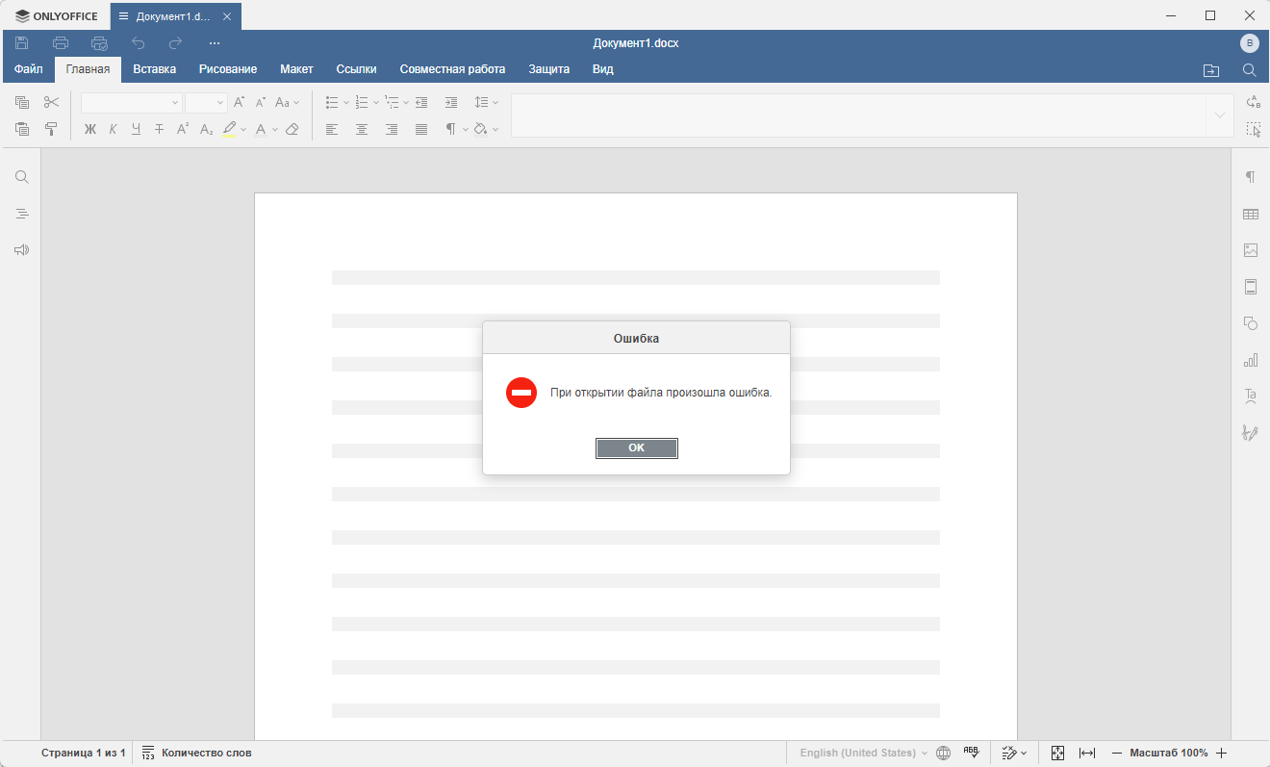Toggle subscript formatting
Screen dimensions: 1270x767
point(206,129)
